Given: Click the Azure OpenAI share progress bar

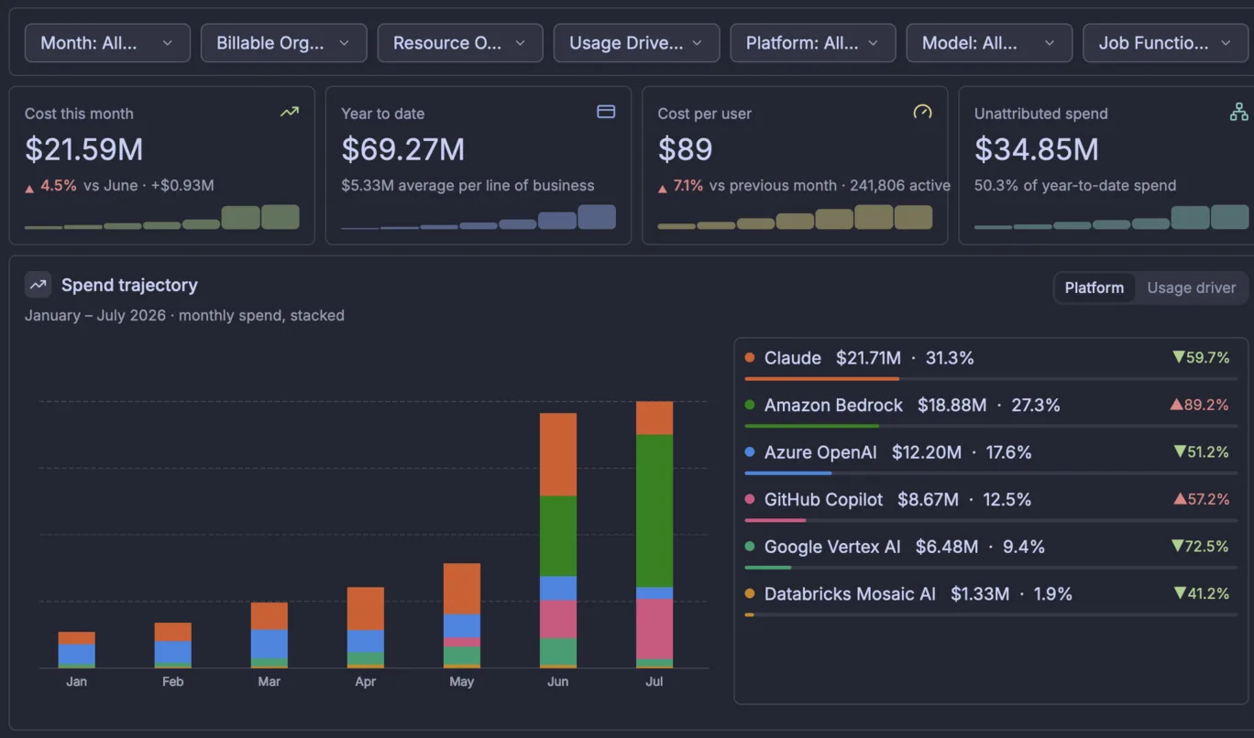Looking at the screenshot, I should pos(991,473).
